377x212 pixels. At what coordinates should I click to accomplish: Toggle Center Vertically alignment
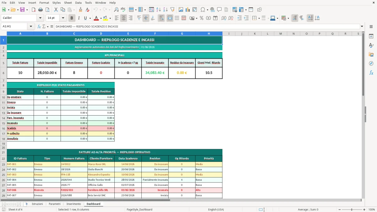click(146, 18)
